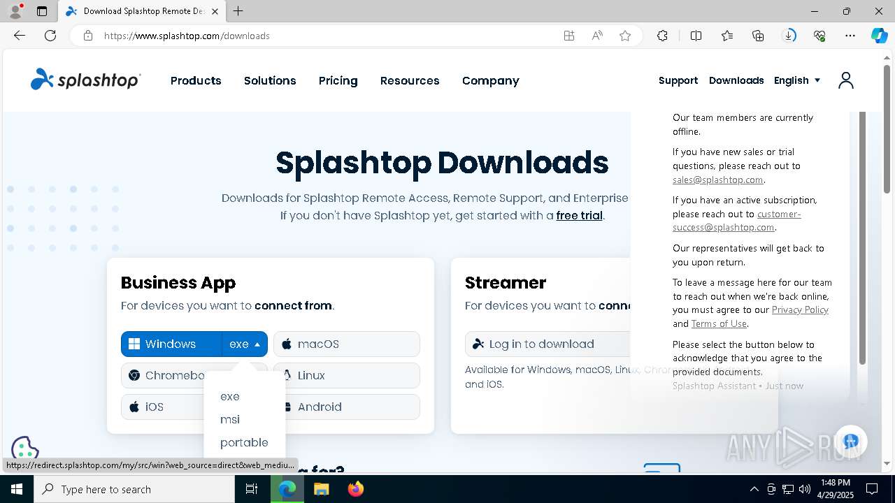Image resolution: width=895 pixels, height=503 pixels.
Task: Show hidden system tray icons
Action: point(754,489)
